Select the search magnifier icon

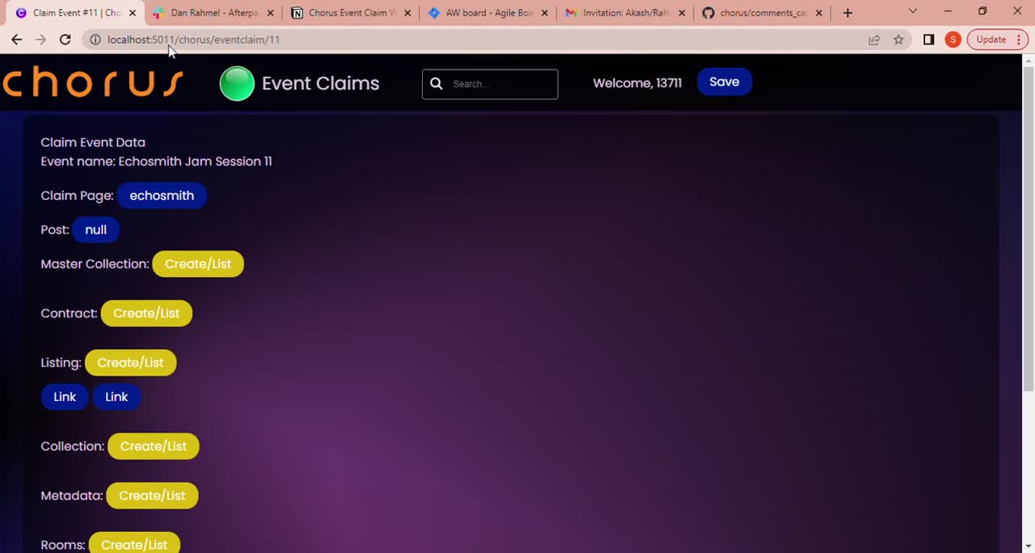(x=436, y=83)
